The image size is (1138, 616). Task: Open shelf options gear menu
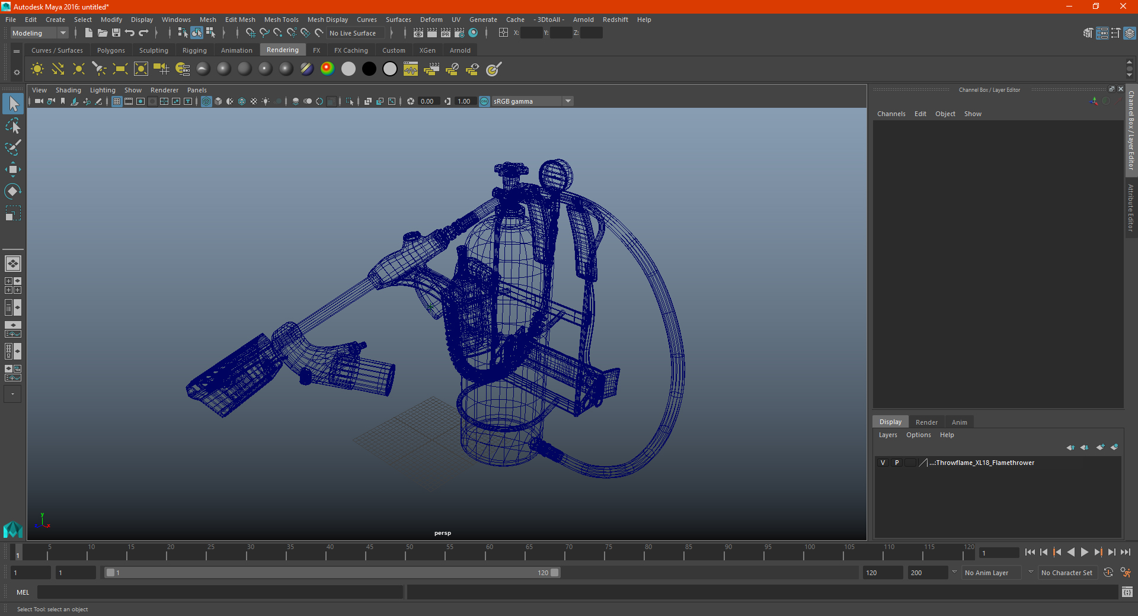click(17, 72)
